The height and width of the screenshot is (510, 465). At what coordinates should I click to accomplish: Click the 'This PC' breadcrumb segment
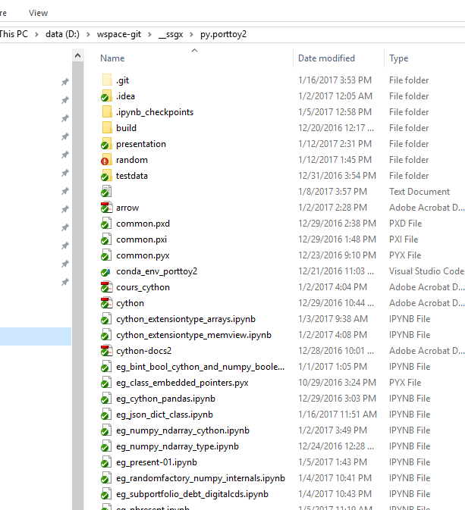click(14, 34)
